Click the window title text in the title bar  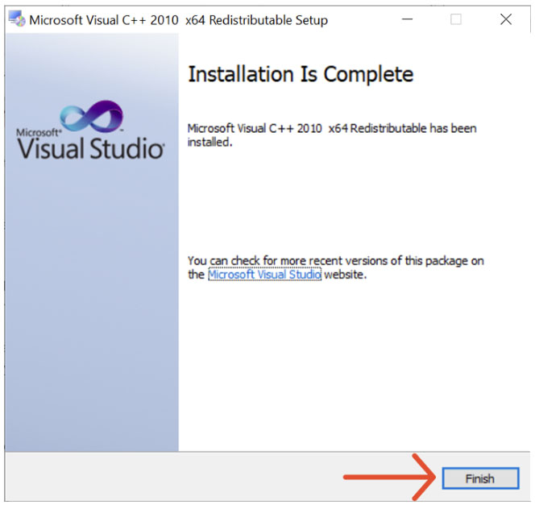tap(178, 19)
